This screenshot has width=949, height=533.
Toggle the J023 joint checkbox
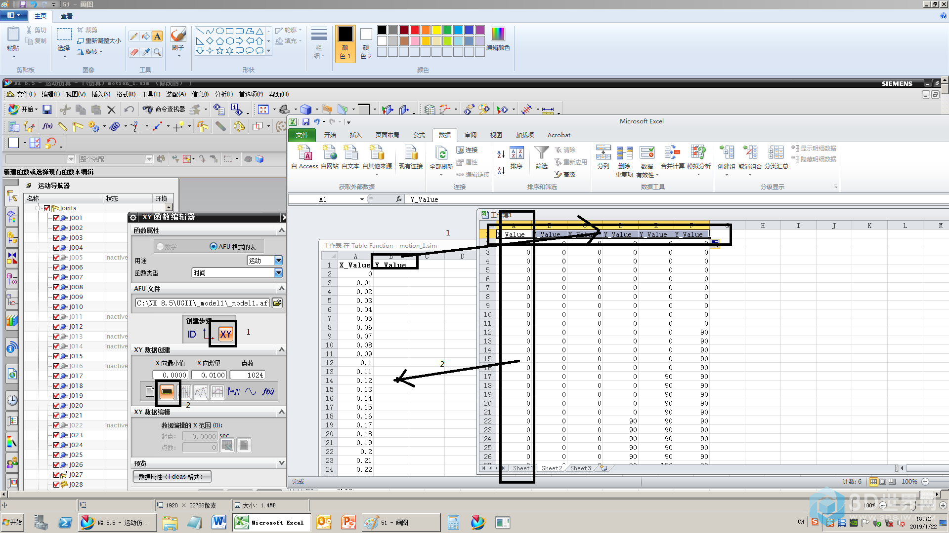point(56,435)
